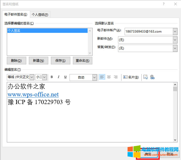Toggle italic formatting for signature text
Image resolution: width=181 pixels, height=160 pixels.
click(58, 77)
